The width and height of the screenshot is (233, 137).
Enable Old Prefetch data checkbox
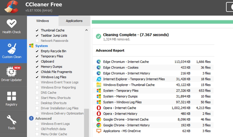click(x=37, y=129)
